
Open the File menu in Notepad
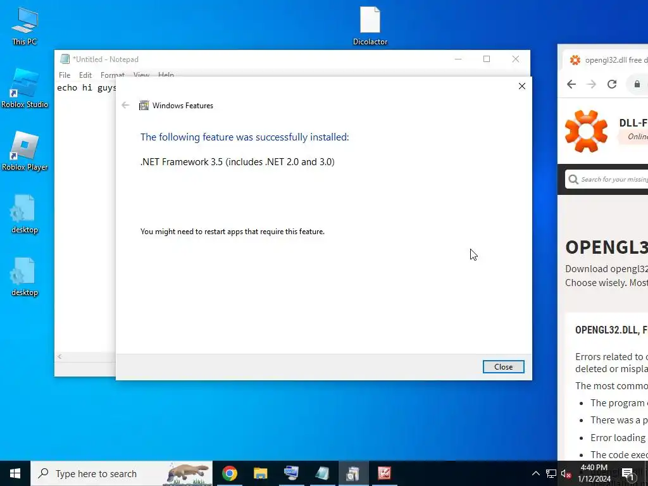click(65, 75)
